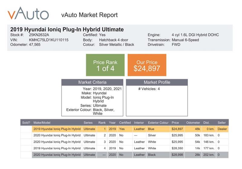This screenshot has width=242, height=169.
Task: Click the VIN KMHC75LD1KU110115
Action: tap(49, 40)
